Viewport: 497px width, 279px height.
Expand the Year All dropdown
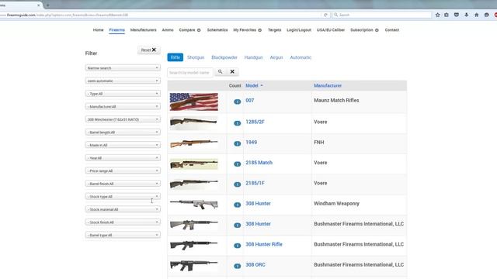(123, 158)
